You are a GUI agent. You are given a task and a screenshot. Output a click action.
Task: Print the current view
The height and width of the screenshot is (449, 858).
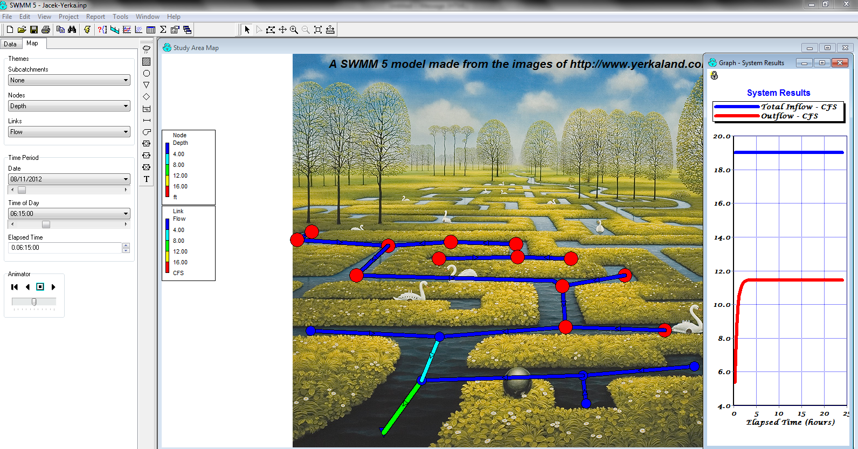[46, 30]
